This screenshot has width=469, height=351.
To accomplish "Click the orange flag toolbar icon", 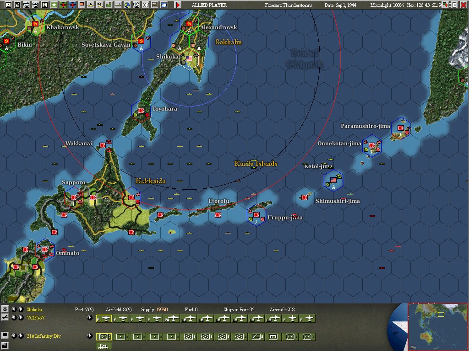I will pyautogui.click(x=82, y=5).
